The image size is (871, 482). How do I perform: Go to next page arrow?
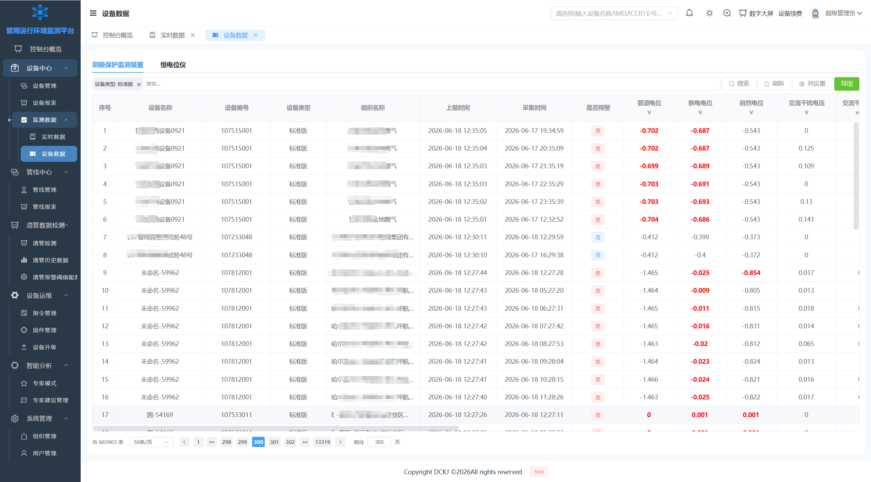[x=340, y=442]
